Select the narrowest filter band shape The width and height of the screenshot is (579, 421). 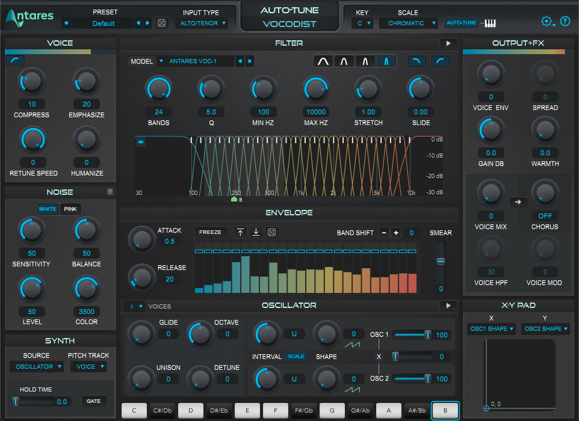(x=386, y=61)
